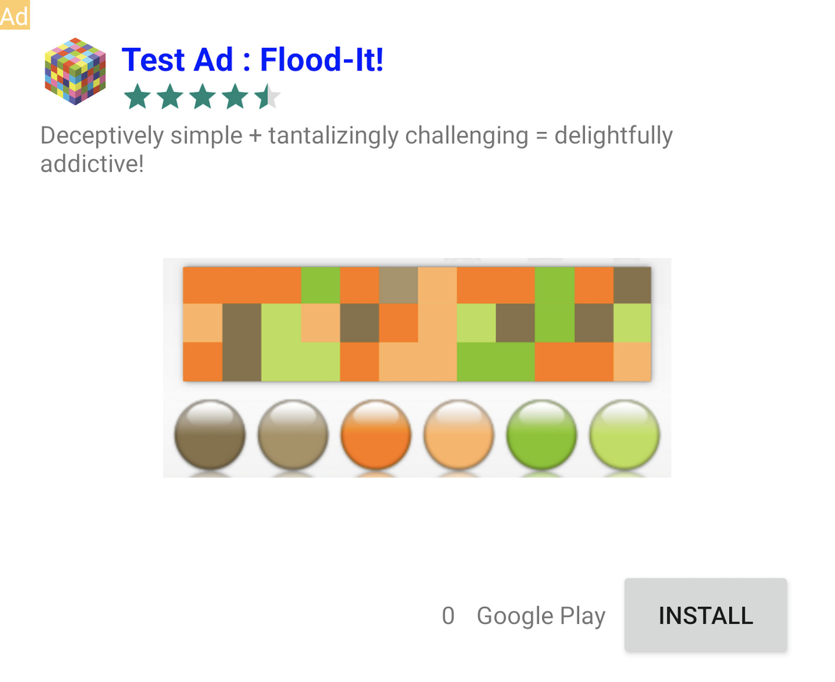Click the third rating star
835x682 pixels.
pyautogui.click(x=202, y=97)
